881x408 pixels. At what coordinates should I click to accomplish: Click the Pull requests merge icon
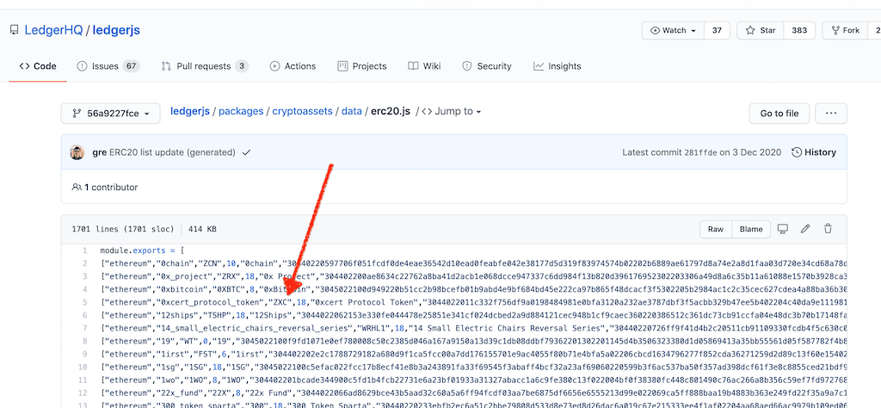coord(166,66)
